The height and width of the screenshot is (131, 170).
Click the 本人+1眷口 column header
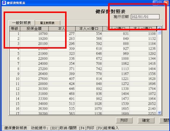pyautogui.click(x=89, y=28)
